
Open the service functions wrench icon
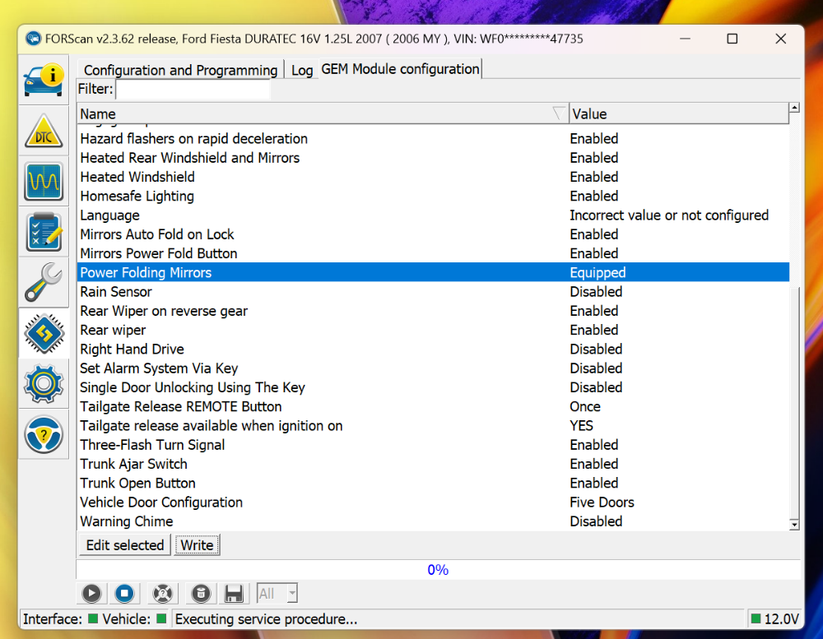tap(44, 282)
